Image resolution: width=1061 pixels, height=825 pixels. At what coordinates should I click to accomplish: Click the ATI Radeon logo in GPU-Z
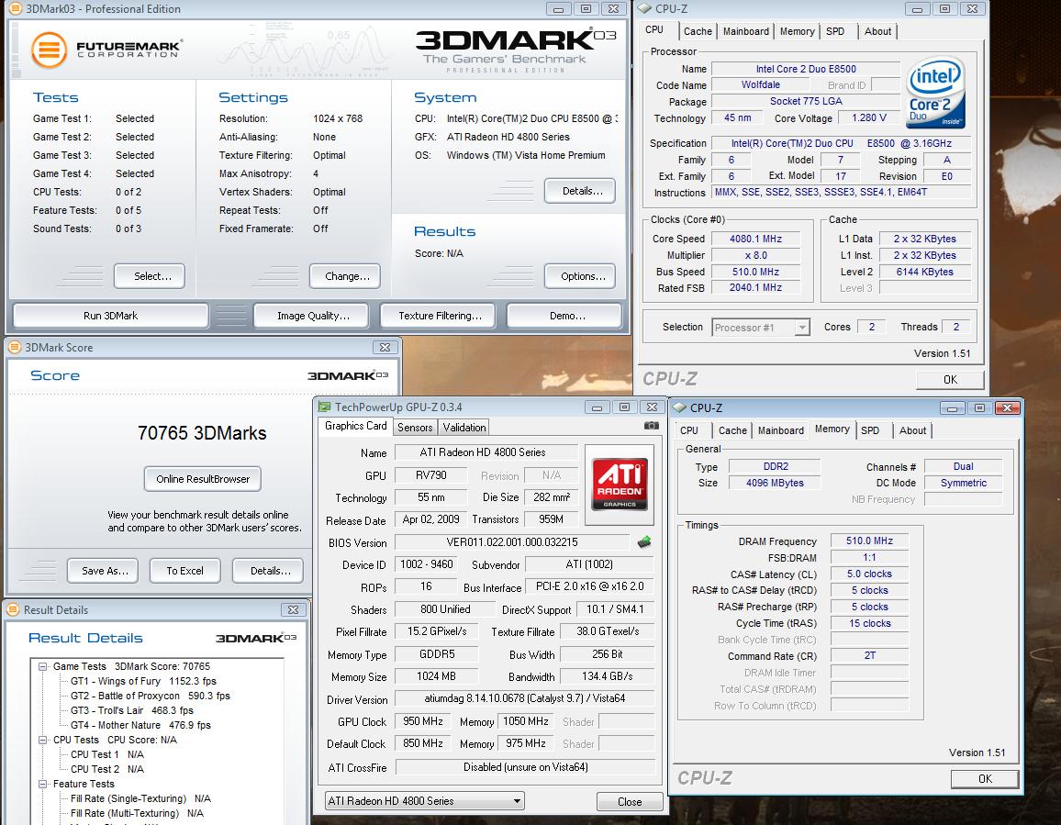(x=620, y=485)
